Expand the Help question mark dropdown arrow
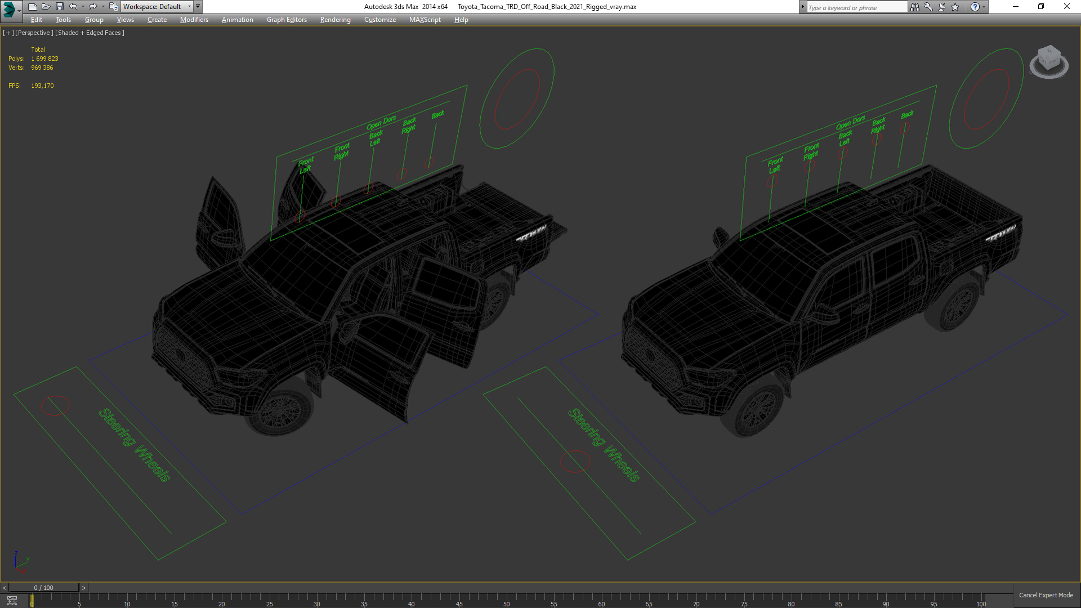The image size is (1081, 608). 984,7
